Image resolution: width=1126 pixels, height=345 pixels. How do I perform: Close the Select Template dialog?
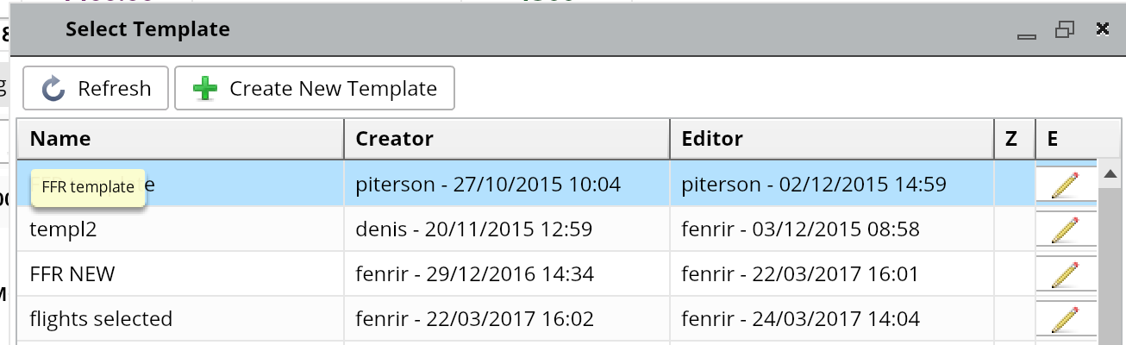pos(1102,29)
